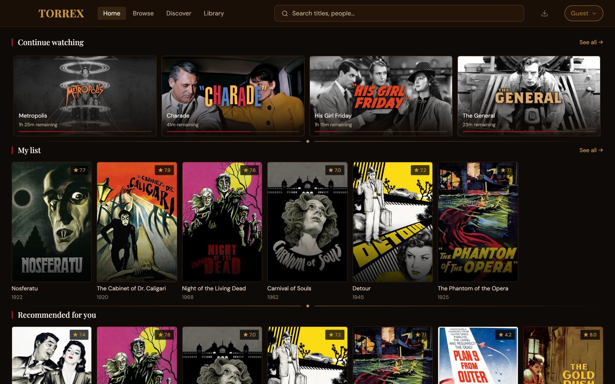See all My list titles
This screenshot has width=615, height=384.
pyautogui.click(x=591, y=150)
